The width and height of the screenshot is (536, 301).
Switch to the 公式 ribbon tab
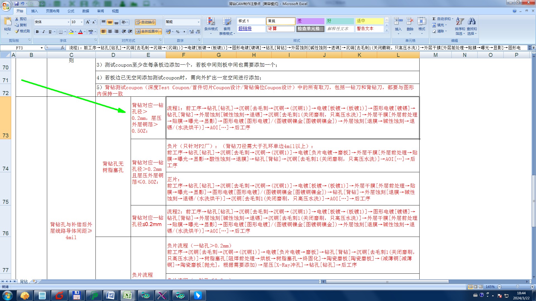(71, 11)
